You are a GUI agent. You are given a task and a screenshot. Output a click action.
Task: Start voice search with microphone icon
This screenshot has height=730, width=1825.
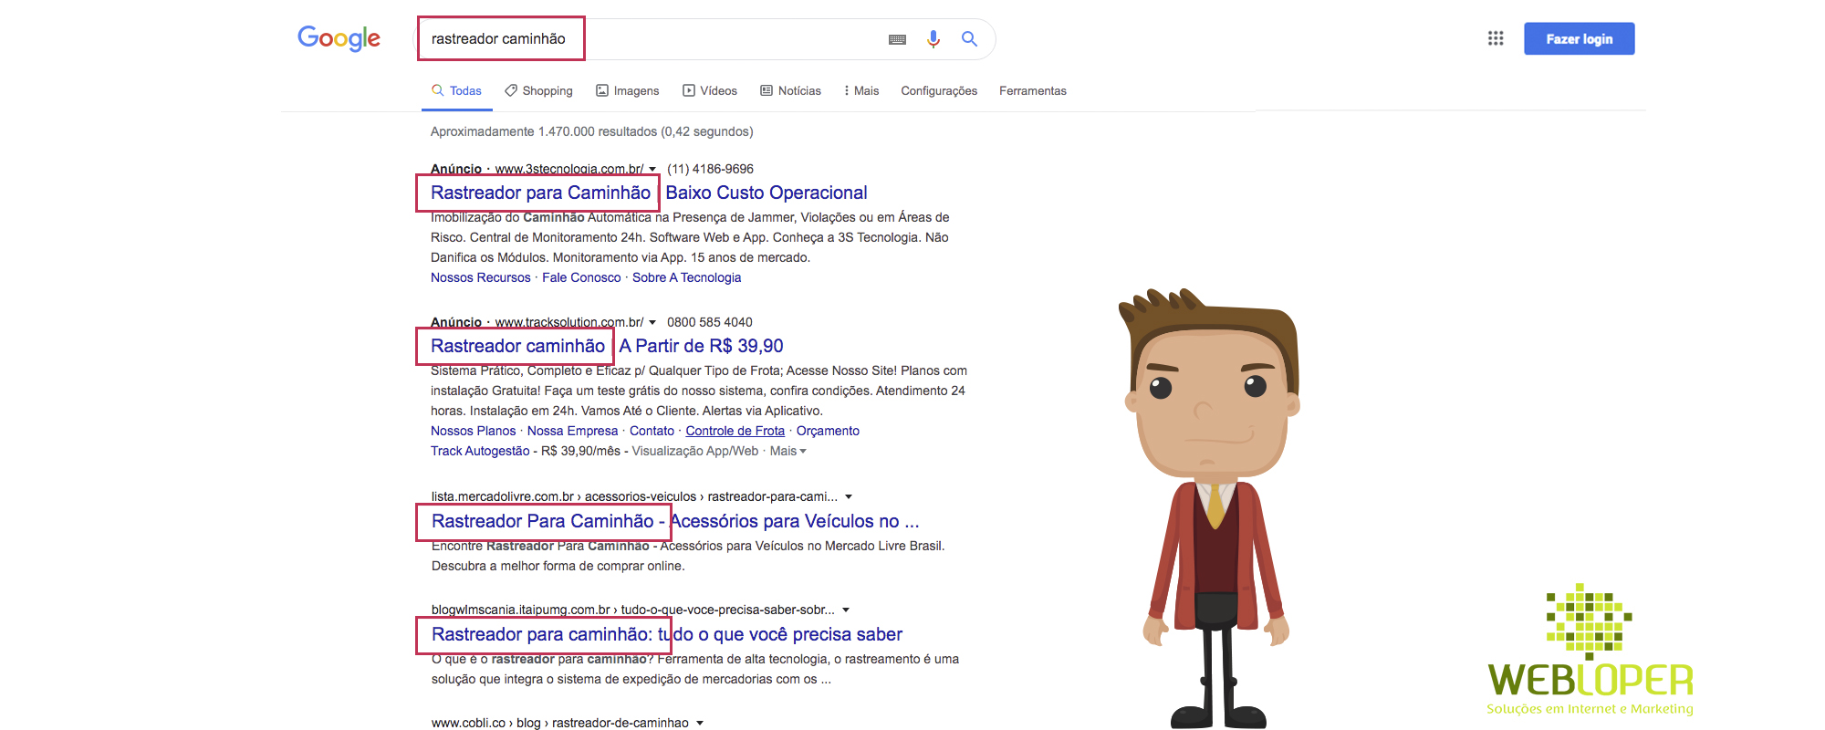click(x=933, y=38)
